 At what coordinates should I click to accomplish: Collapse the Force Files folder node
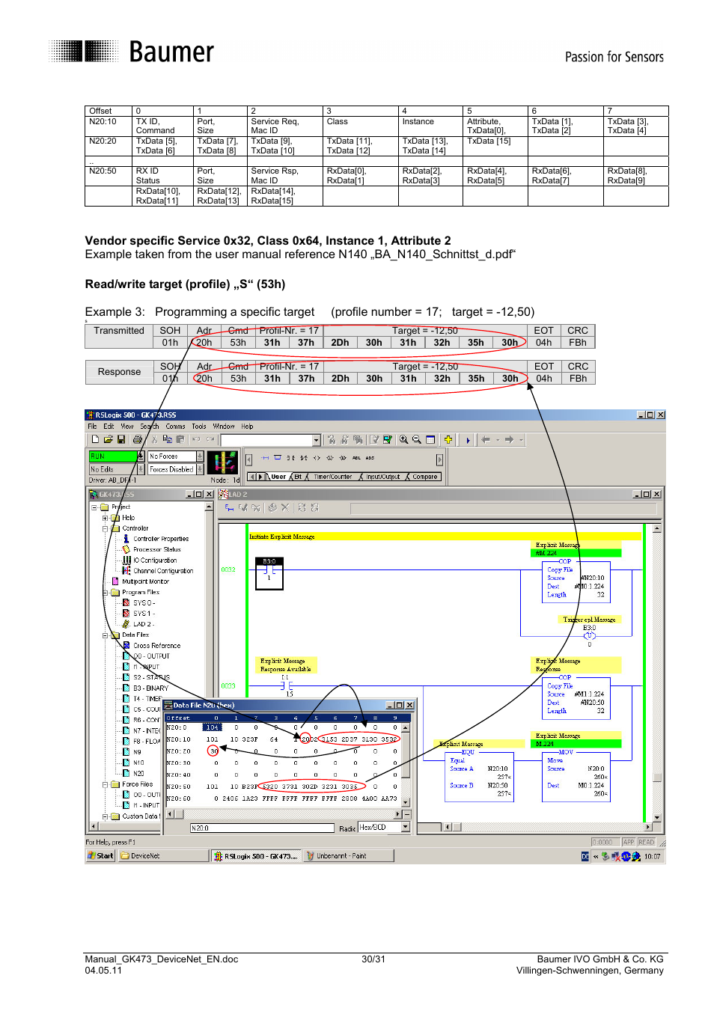pos(105,785)
